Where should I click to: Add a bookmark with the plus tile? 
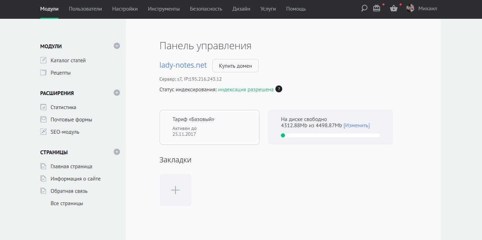click(175, 190)
